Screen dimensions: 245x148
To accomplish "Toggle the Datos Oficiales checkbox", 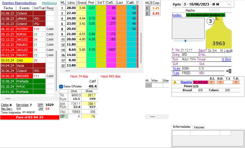I will pos(61,86).
